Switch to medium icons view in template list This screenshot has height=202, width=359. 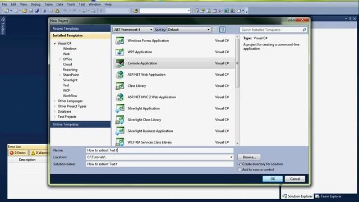pos(222,30)
